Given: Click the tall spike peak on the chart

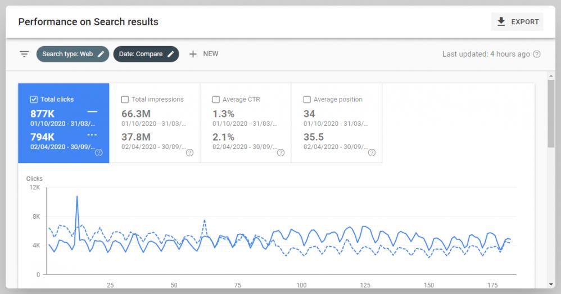Looking at the screenshot, I should click(77, 196).
